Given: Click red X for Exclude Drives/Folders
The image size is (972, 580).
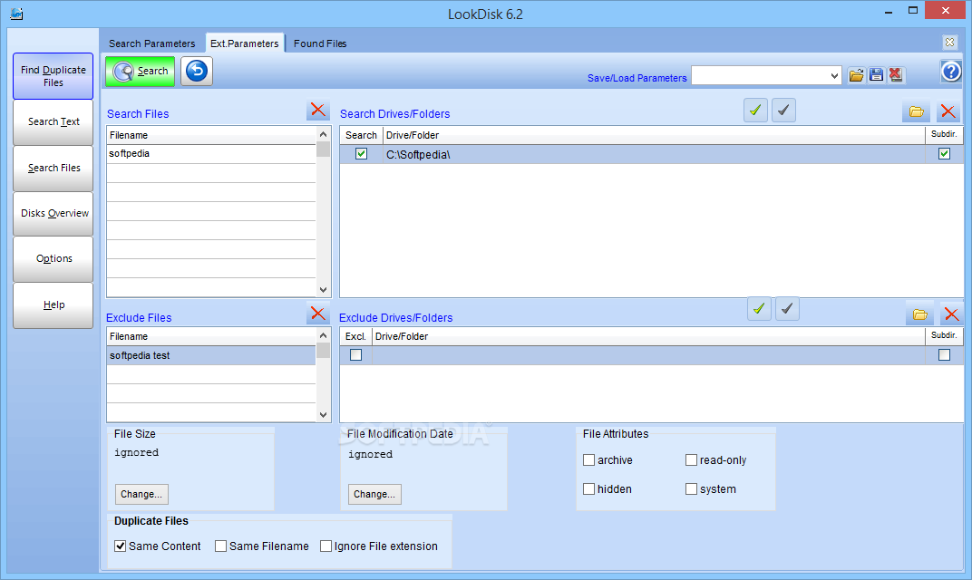Looking at the screenshot, I should (x=951, y=314).
